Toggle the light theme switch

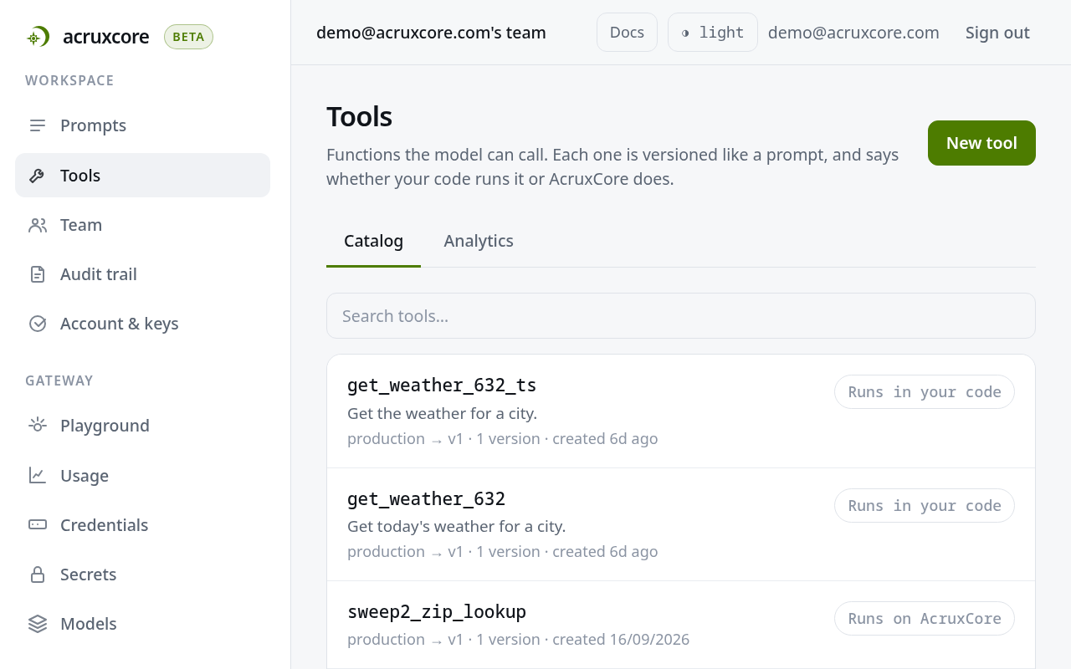coord(713,33)
